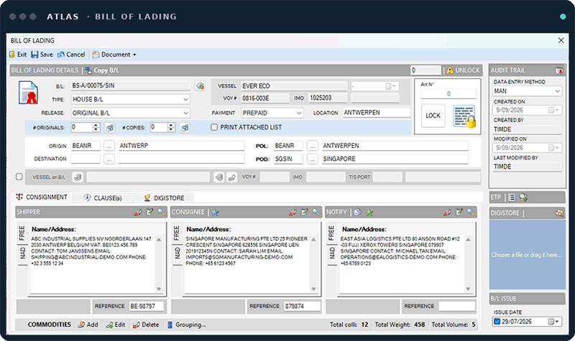The image size is (575, 341).
Task: Click NOTIFY edit icon
Action: 459,212
